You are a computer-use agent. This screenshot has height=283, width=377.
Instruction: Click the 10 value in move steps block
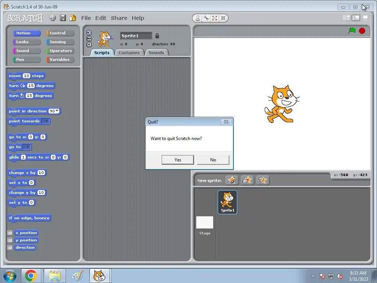[26, 76]
